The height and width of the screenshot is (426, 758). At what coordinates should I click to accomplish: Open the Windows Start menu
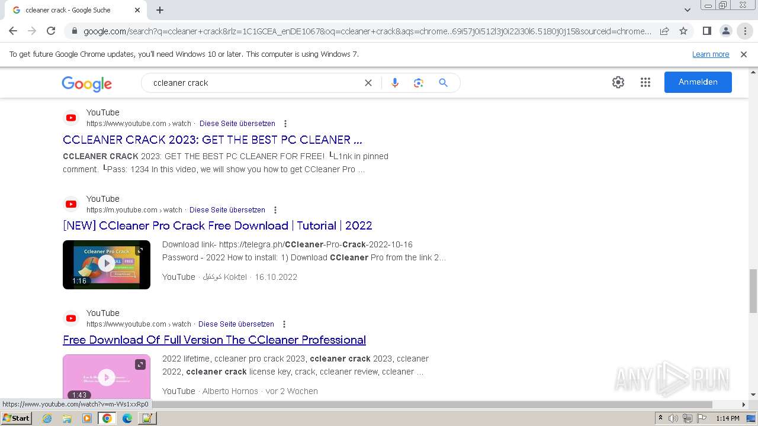(16, 418)
